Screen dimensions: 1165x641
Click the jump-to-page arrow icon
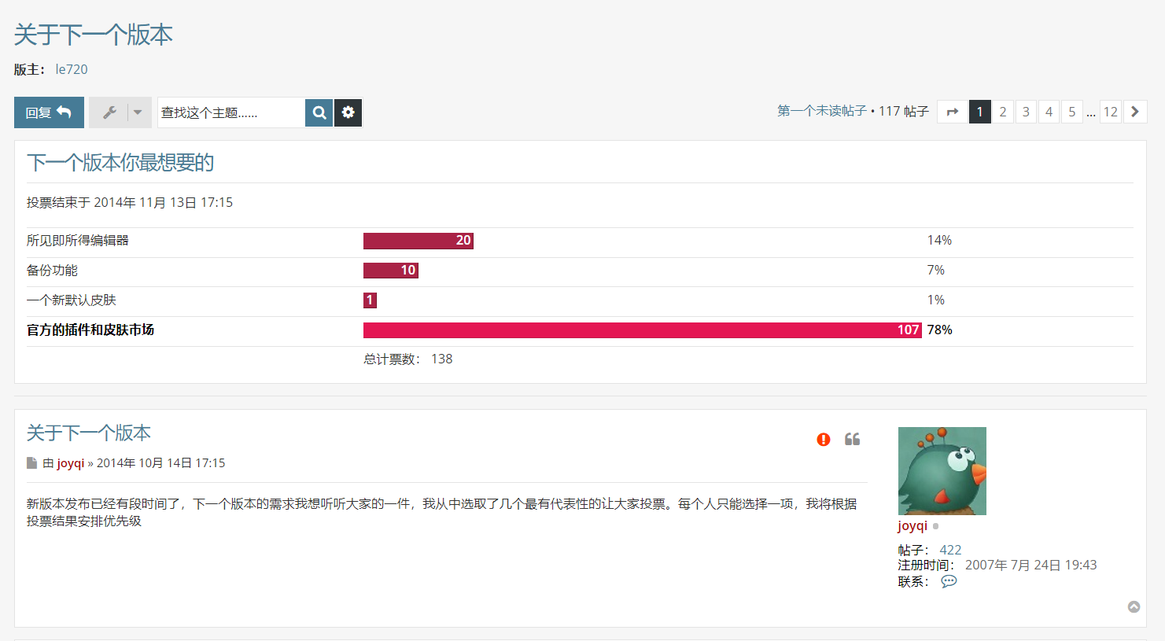pos(952,112)
